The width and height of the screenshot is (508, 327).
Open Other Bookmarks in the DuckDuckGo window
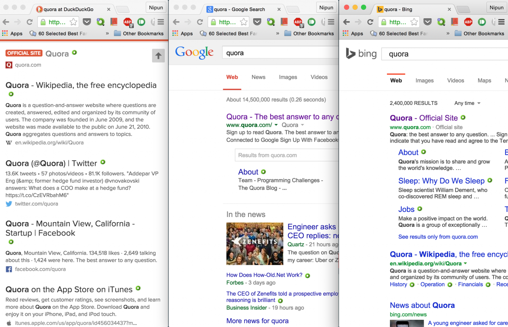[138, 33]
